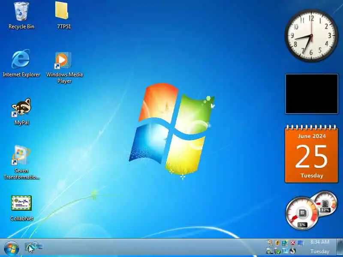Screen dimensions: 343x257
Task: Click the dark round tray icon
Action: (293, 251)
